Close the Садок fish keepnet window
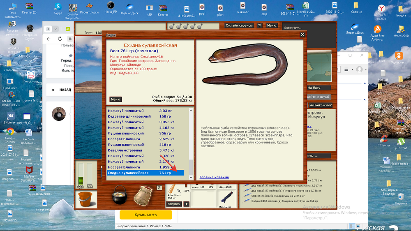This screenshot has height=231, width=411. (x=302, y=35)
